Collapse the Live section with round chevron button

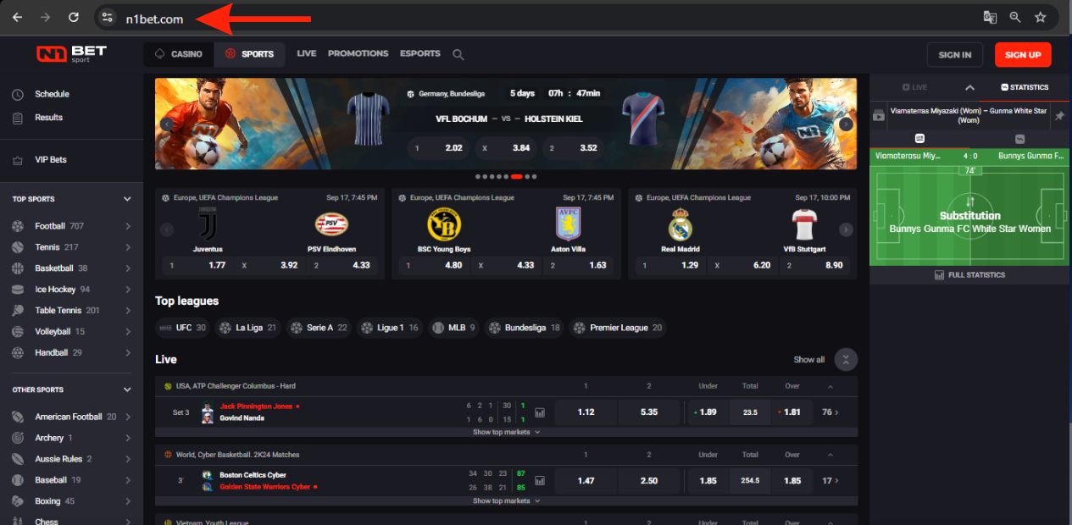(846, 360)
